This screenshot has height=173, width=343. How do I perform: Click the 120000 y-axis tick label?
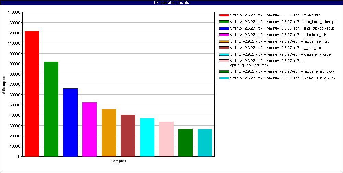14,33
